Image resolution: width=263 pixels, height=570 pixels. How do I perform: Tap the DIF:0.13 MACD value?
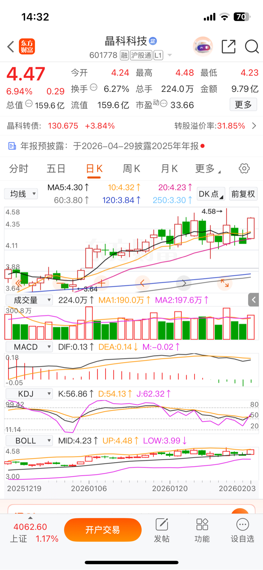click(76, 347)
